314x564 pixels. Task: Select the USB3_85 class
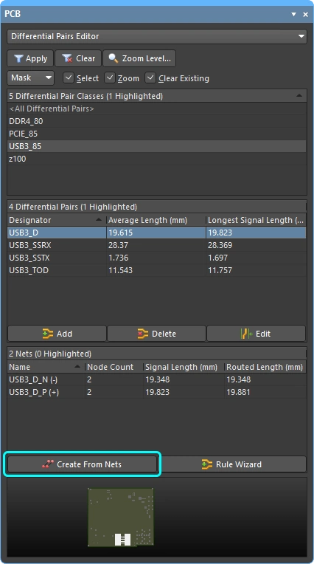click(157, 146)
